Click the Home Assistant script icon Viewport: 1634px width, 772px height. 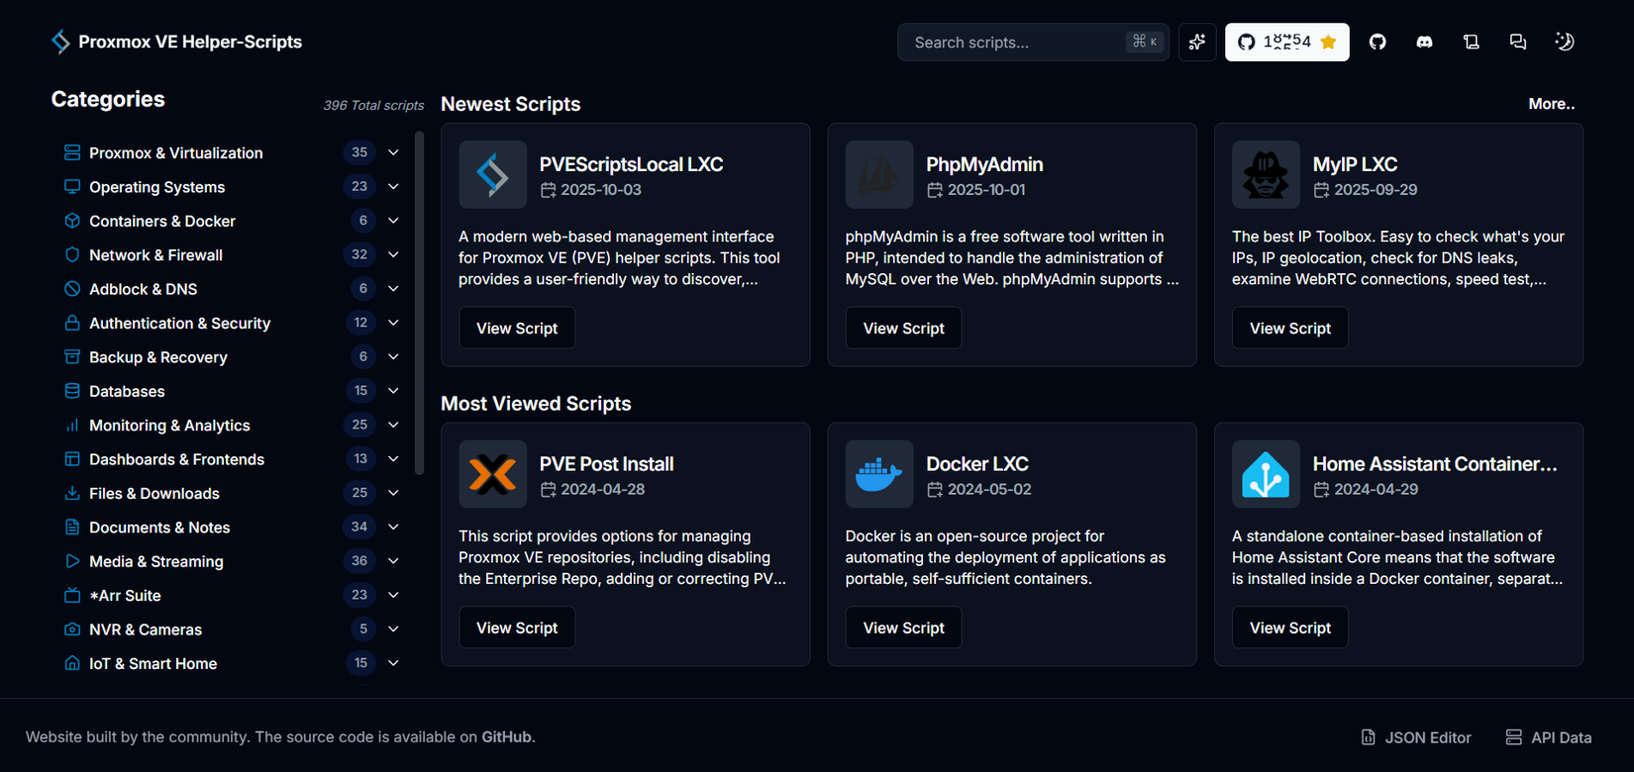point(1265,474)
